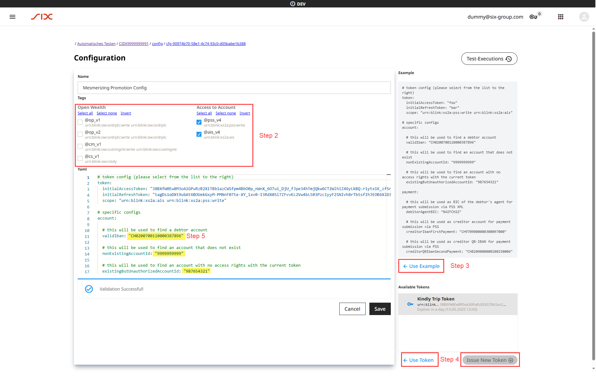
Task: Click Select none under Open Wealth
Action: [107, 113]
